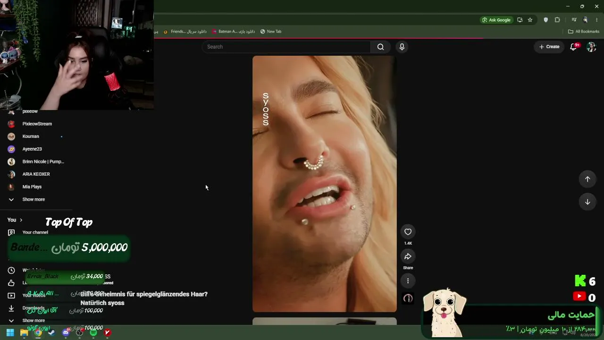The width and height of the screenshot is (604, 340).
Task: Open the Batman A... bookmark
Action: pyautogui.click(x=234, y=32)
